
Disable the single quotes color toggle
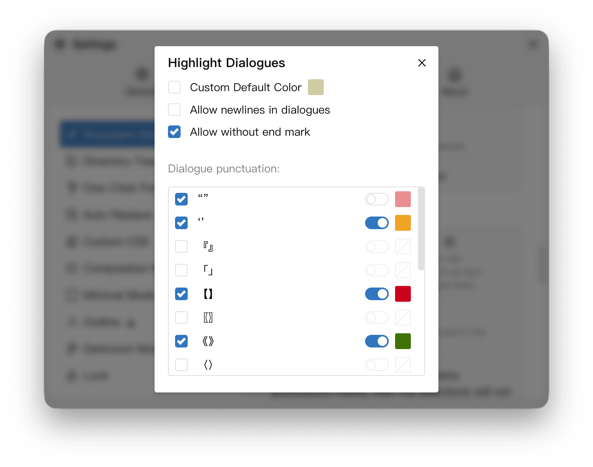[x=377, y=223]
